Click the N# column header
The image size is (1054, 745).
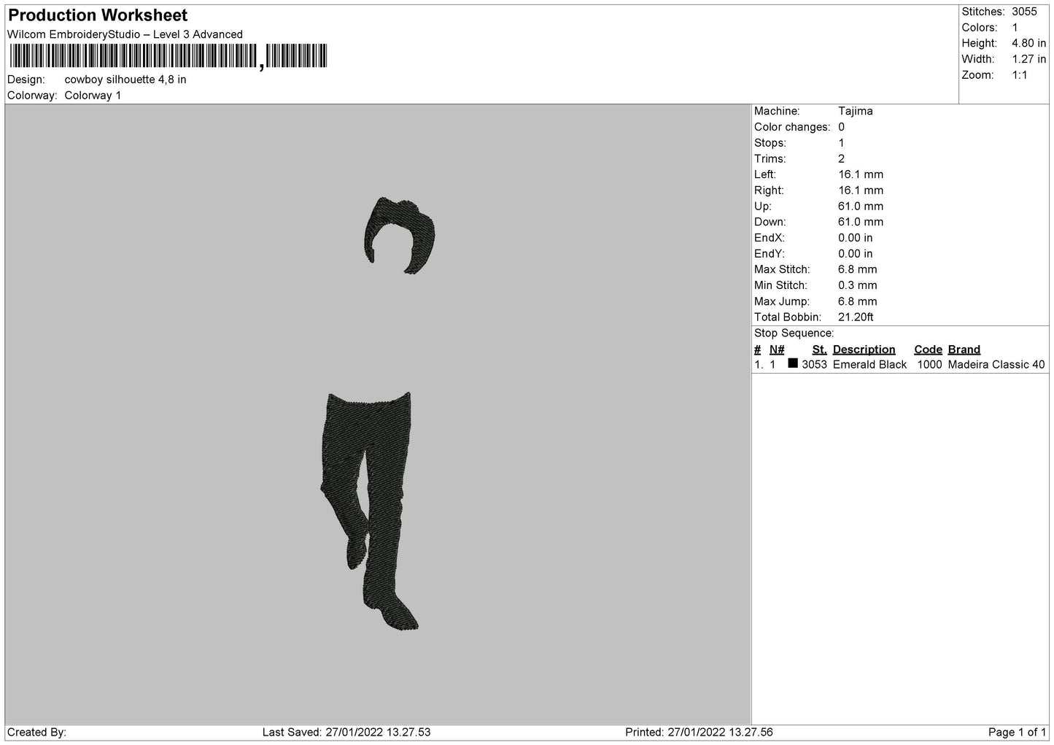pyautogui.click(x=778, y=350)
